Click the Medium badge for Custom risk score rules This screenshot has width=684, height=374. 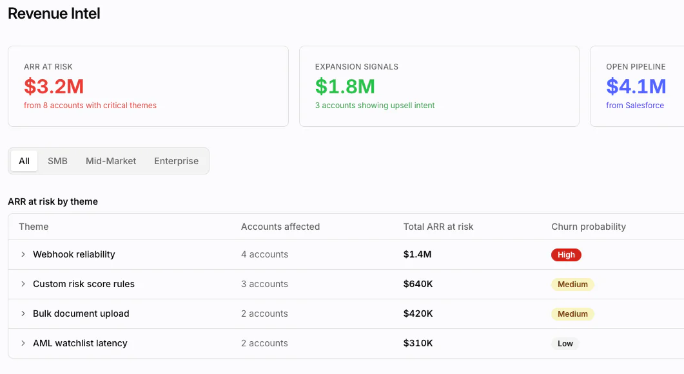[x=572, y=285]
